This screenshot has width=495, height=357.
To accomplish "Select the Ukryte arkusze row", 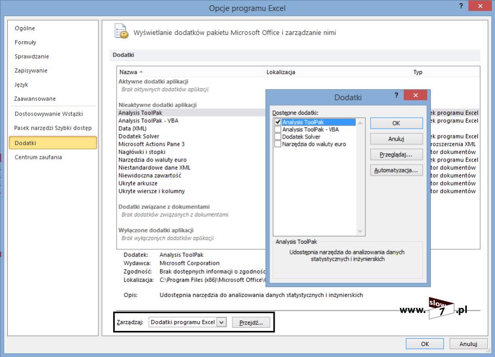I will pyautogui.click(x=191, y=183).
